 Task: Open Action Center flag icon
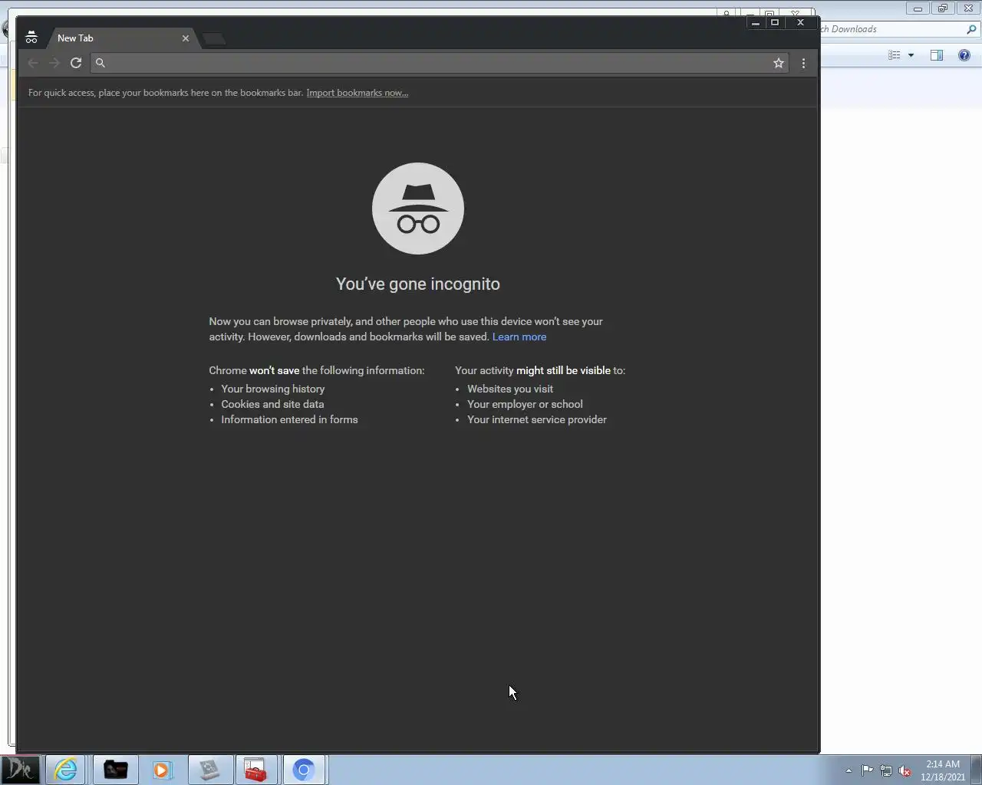[867, 770]
